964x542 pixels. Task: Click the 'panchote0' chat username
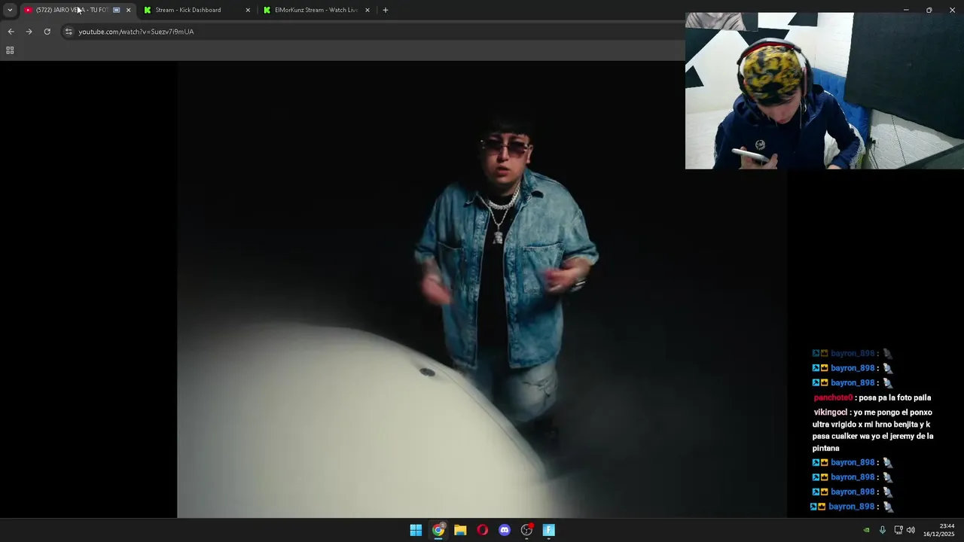[x=833, y=397]
